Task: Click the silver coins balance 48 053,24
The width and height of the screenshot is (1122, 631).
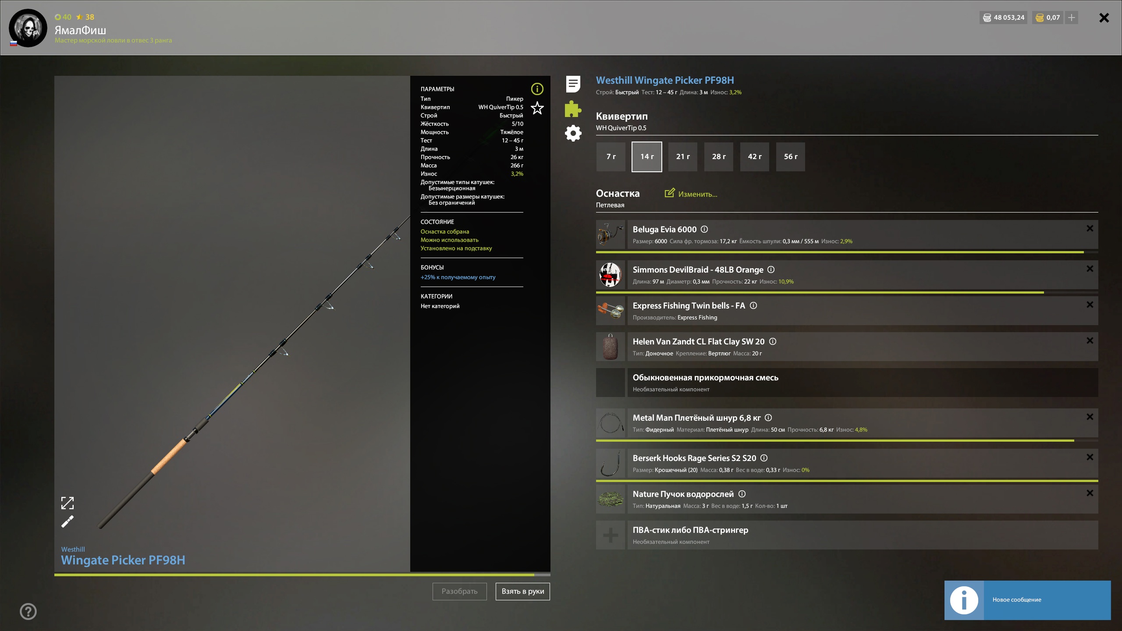Action: coord(1004,18)
